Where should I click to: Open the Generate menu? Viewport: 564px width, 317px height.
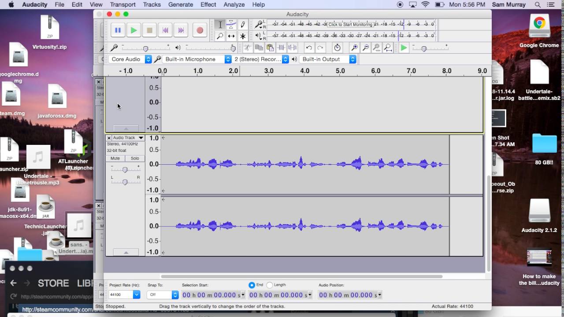pyautogui.click(x=181, y=4)
